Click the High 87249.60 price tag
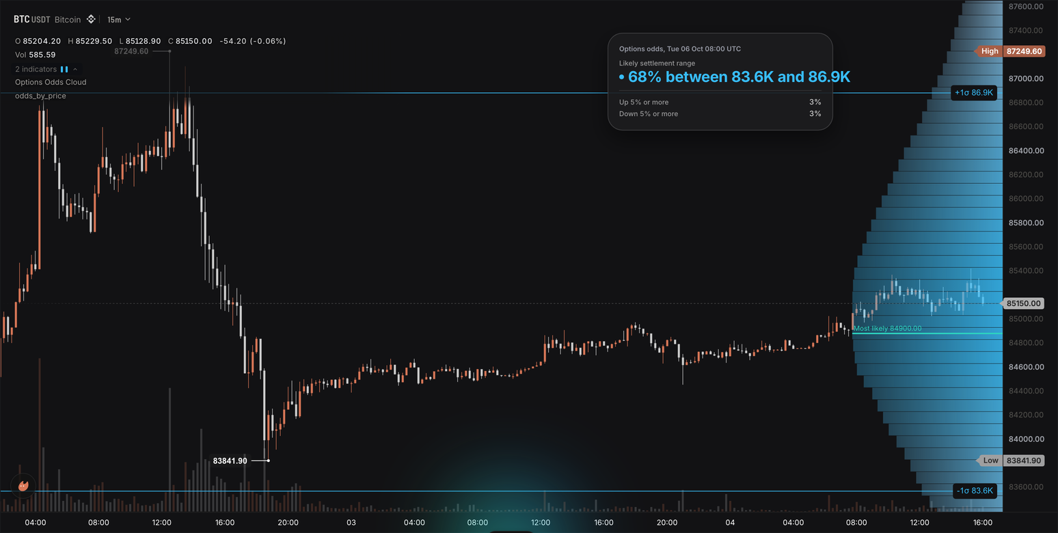 point(1011,51)
